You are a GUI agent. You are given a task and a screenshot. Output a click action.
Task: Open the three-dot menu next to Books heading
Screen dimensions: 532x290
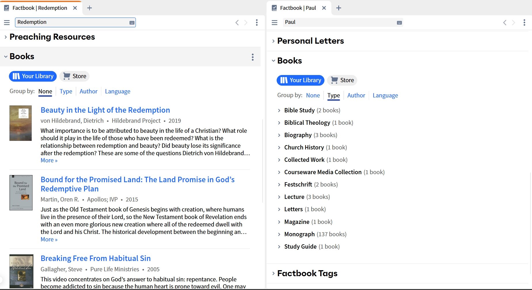click(x=252, y=57)
